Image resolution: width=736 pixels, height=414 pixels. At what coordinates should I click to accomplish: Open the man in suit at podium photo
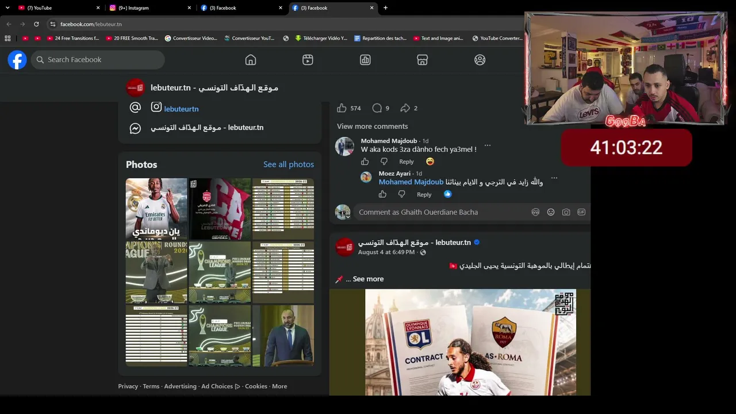coord(283,335)
